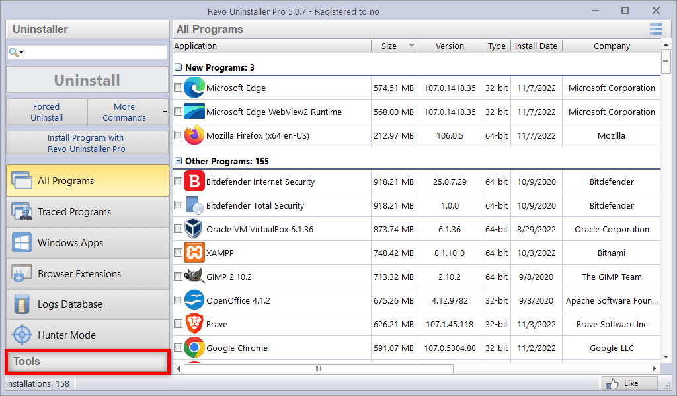677x396 pixels.
Task: Click the thumbs-up Like icon
Action: [x=612, y=383]
